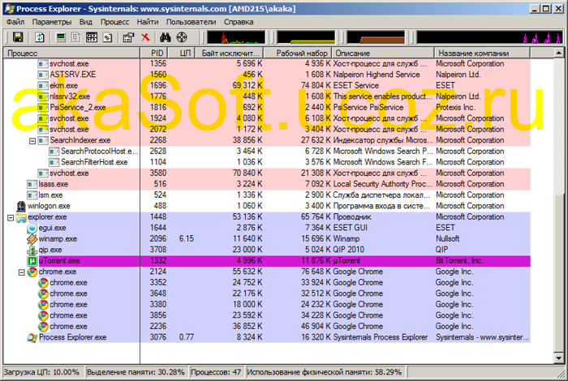
Task: Click the explorer.exe folder icon
Action: (x=21, y=217)
